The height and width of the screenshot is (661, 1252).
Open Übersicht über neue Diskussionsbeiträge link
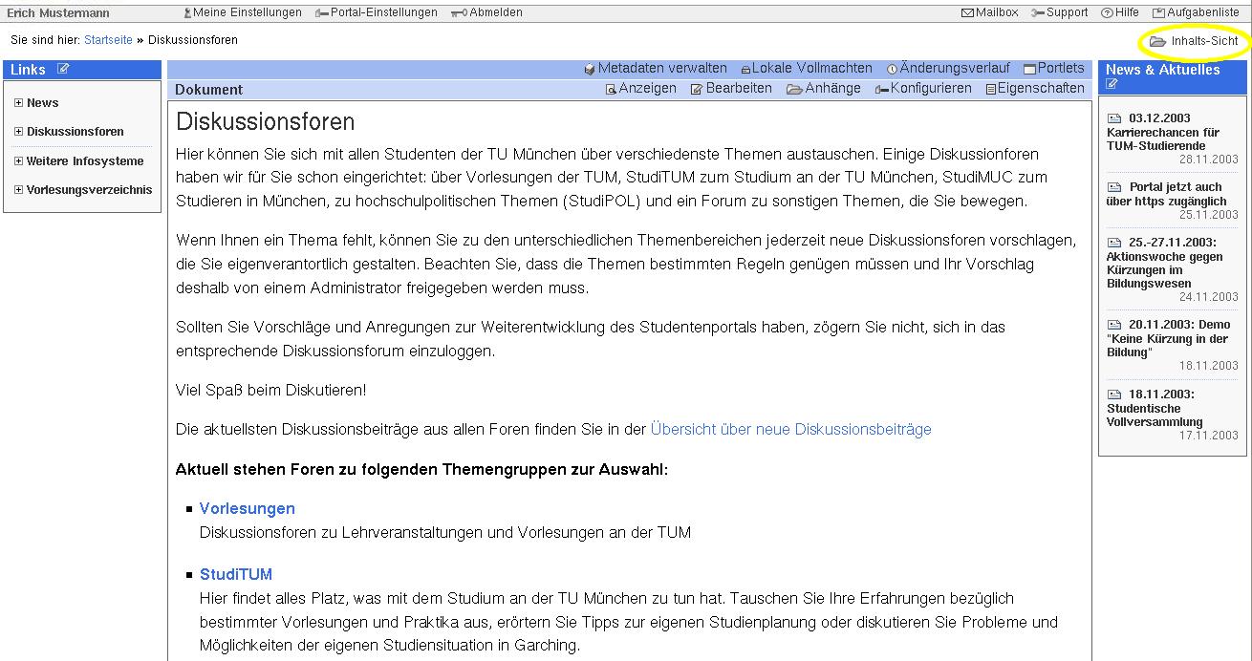click(x=790, y=430)
